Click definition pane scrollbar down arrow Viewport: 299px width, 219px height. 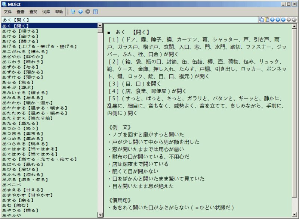(295, 215)
